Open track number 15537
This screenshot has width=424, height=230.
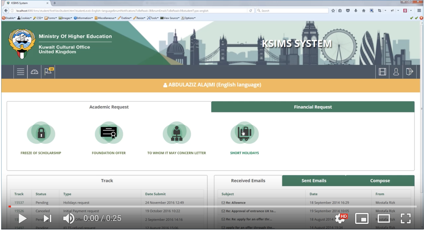coord(19,203)
